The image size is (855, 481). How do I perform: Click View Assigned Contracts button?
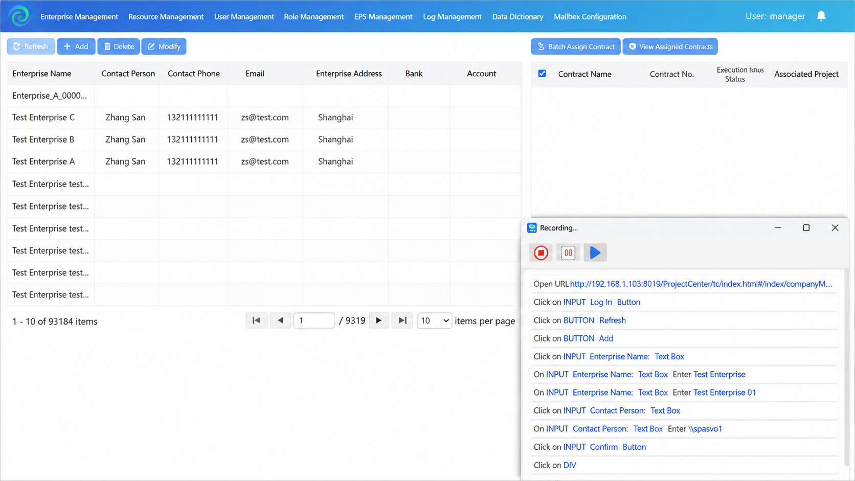point(670,47)
